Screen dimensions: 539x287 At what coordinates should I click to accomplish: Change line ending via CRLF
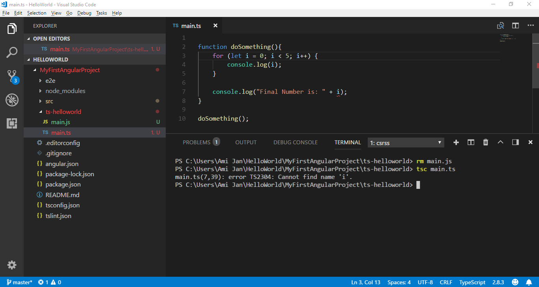tap(446, 282)
